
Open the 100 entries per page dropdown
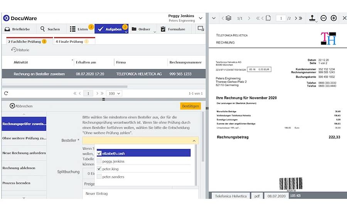[114, 93]
